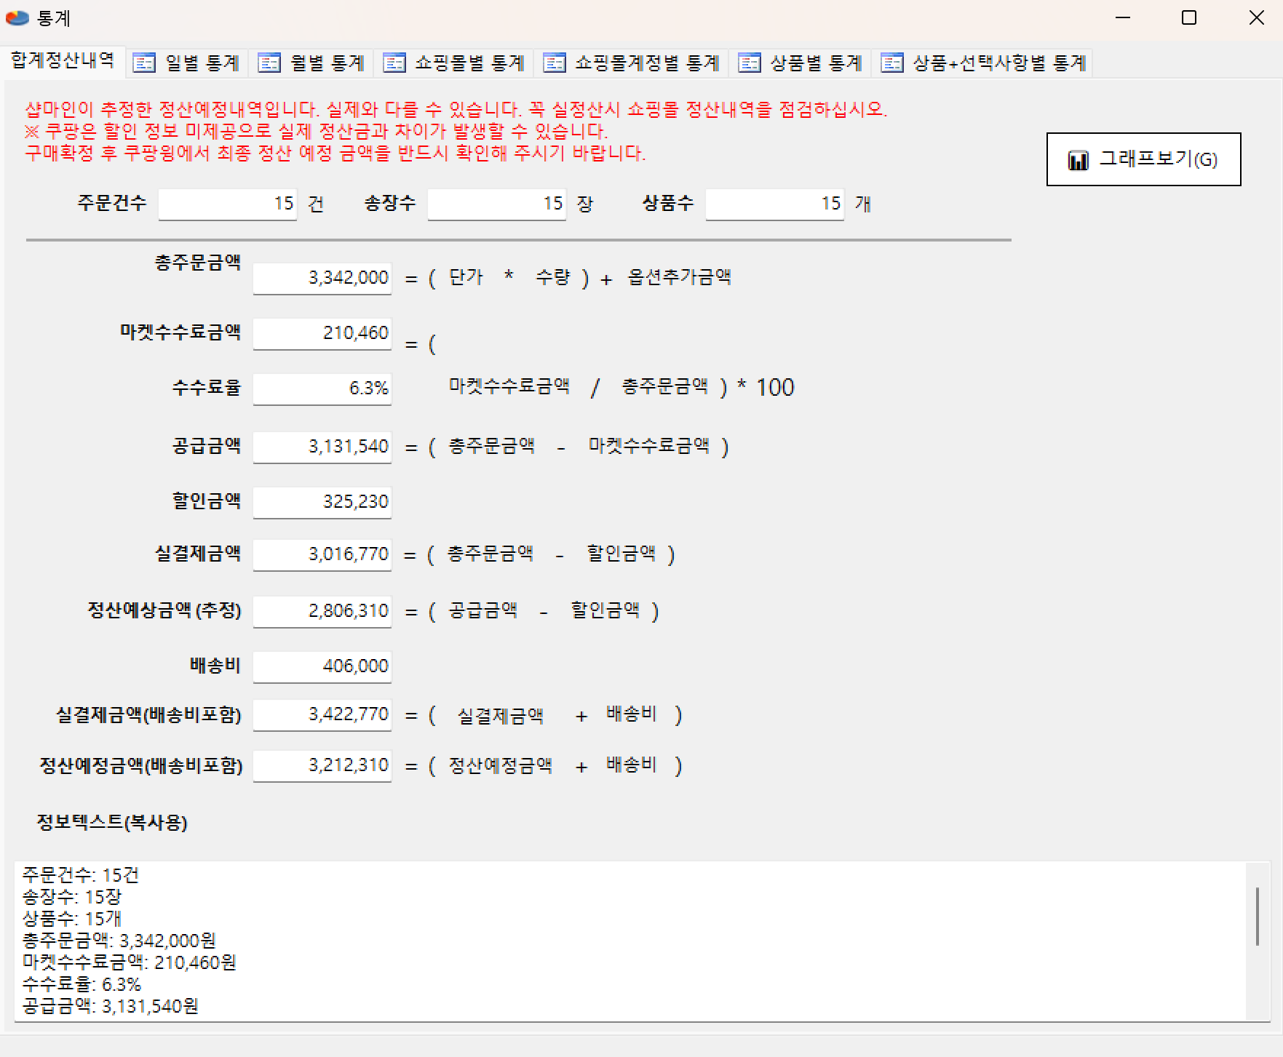Click the 쇼핑몰계정별 통계 tab icon

555,63
